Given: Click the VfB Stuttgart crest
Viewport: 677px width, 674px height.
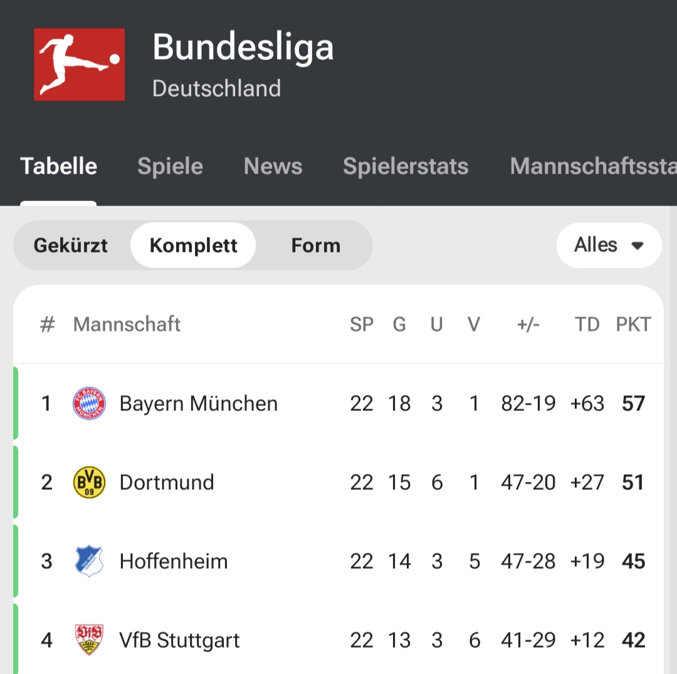Looking at the screenshot, I should tap(89, 640).
